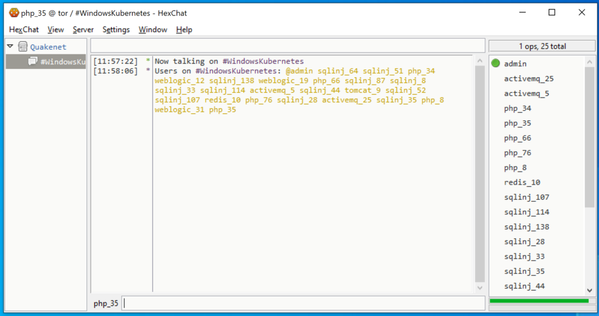Focus the message input box

(x=304, y=303)
